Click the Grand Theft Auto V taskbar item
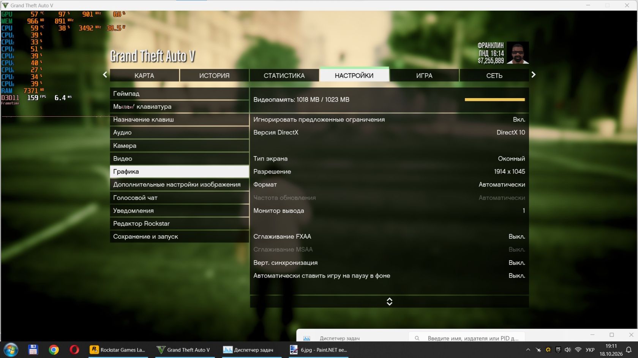638x358 pixels. (x=184, y=350)
